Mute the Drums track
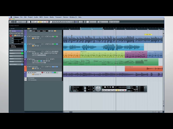The height and width of the screenshot is (129, 173). pyautogui.click(x=28, y=52)
